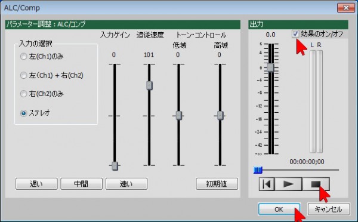This screenshot has width=358, height=222.
Task: Click the 追従速度 slider handle
Action: [x=149, y=85]
